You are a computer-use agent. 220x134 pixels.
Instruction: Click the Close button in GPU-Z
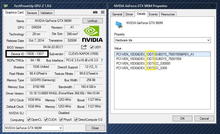(x=95, y=128)
